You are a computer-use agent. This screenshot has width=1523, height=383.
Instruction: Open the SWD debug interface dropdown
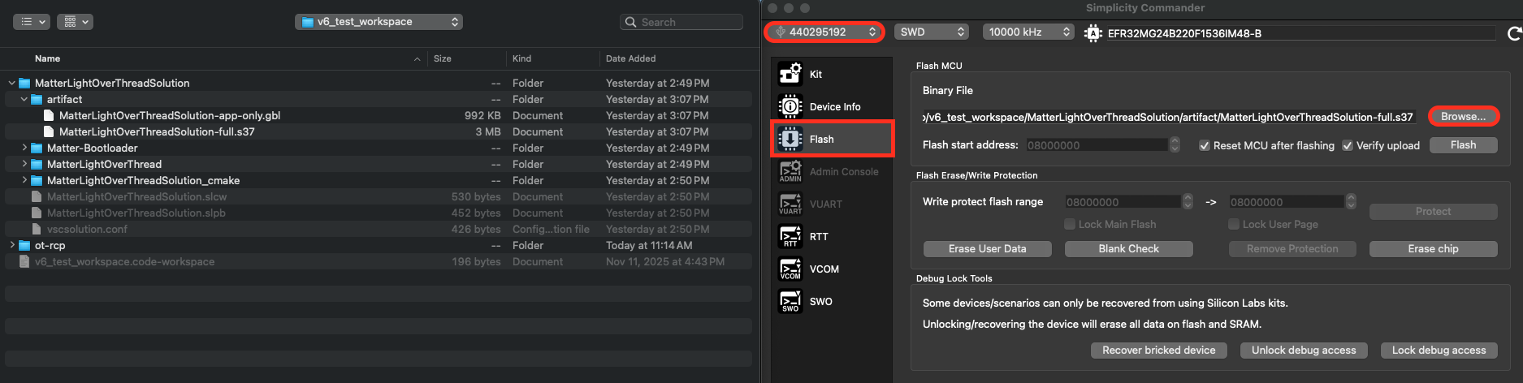pyautogui.click(x=932, y=32)
